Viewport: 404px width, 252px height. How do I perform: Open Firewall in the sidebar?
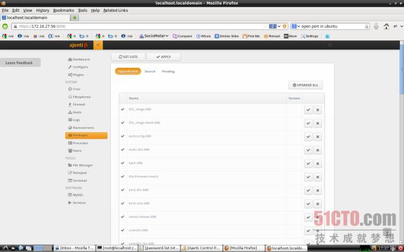point(76,104)
